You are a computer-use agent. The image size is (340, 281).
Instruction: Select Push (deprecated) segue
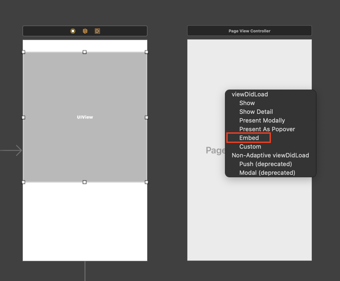tap(265, 164)
